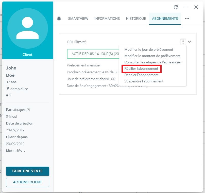The image size is (205, 193).
Task: Click the ACTIONS CLIENT button
Action: click(x=27, y=182)
